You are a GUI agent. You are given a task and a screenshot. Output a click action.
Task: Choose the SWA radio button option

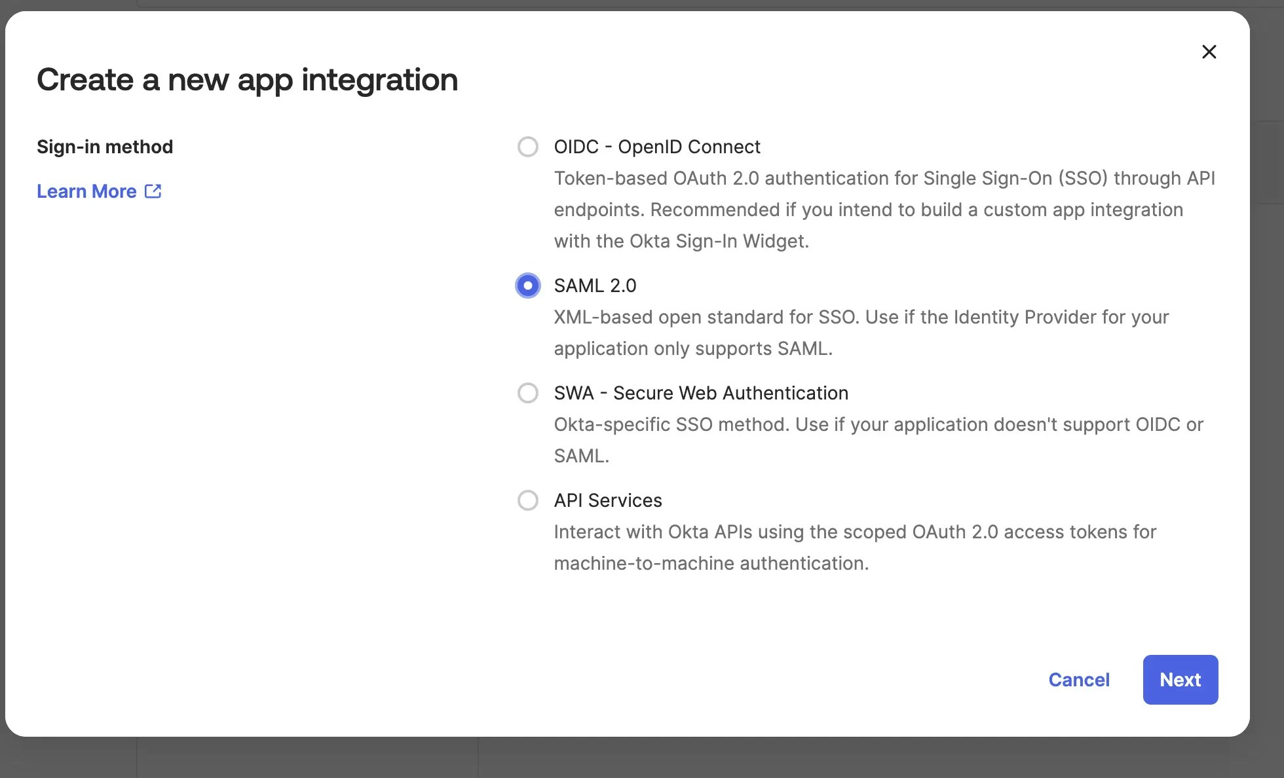click(528, 393)
